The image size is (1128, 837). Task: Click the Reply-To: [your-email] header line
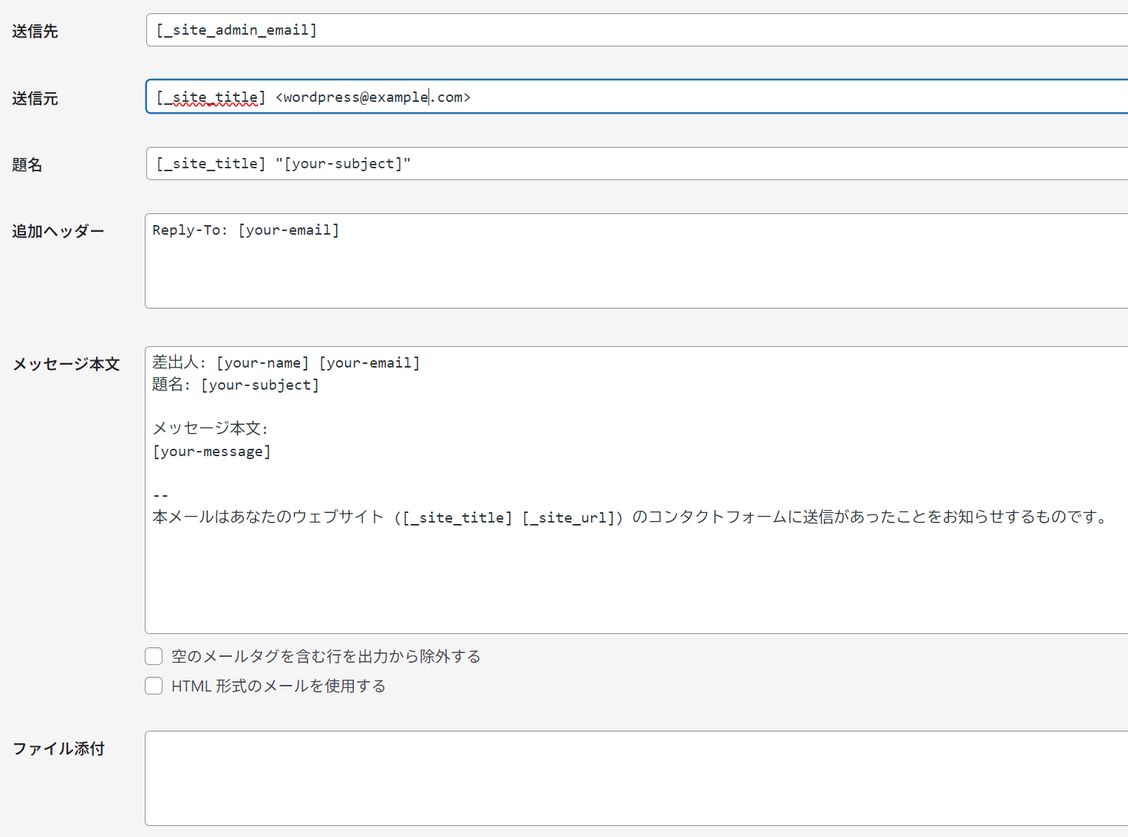pyautogui.click(x=245, y=230)
